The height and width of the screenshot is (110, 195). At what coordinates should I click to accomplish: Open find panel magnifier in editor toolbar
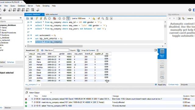pyautogui.click(x=103, y=18)
